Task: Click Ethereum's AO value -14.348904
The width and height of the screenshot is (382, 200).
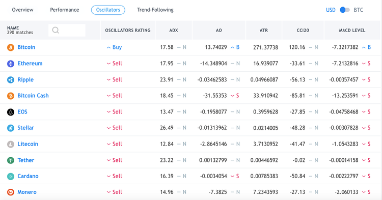Action: [213, 64]
